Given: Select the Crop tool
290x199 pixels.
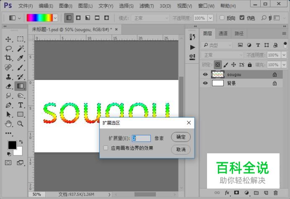Looking at the screenshot, I should (8, 58).
